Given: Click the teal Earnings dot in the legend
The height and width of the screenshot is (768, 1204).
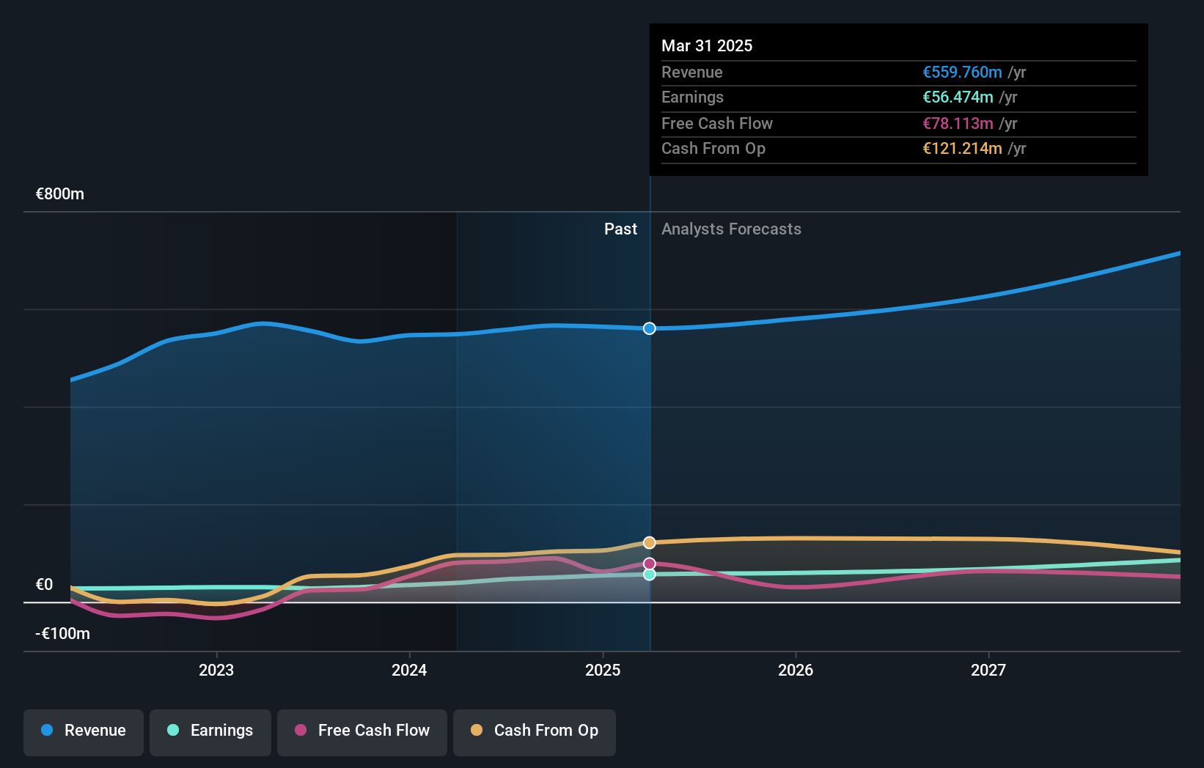Looking at the screenshot, I should click(173, 731).
